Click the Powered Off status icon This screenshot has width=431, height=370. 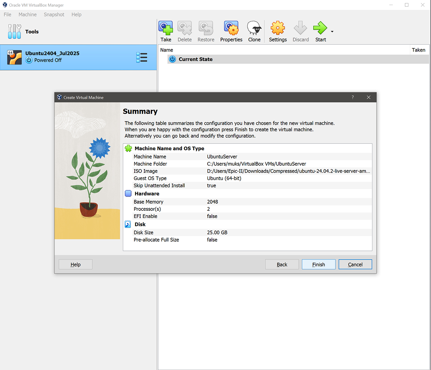[x=29, y=60]
